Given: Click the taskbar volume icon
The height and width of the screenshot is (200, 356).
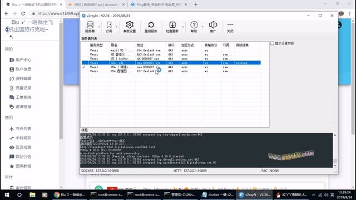Looking at the screenshot, I should click(326, 195).
